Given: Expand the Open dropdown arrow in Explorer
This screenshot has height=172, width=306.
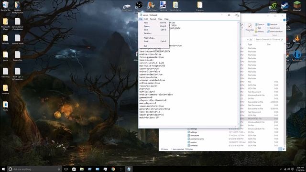Looking at the screenshot, I should tap(263, 24).
